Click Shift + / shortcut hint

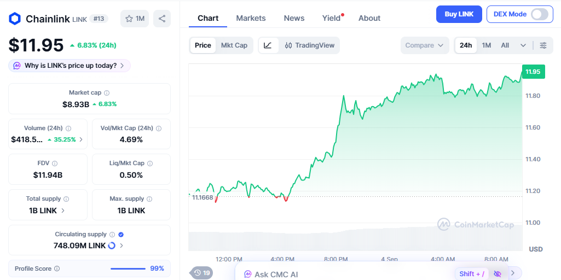tap(472, 274)
